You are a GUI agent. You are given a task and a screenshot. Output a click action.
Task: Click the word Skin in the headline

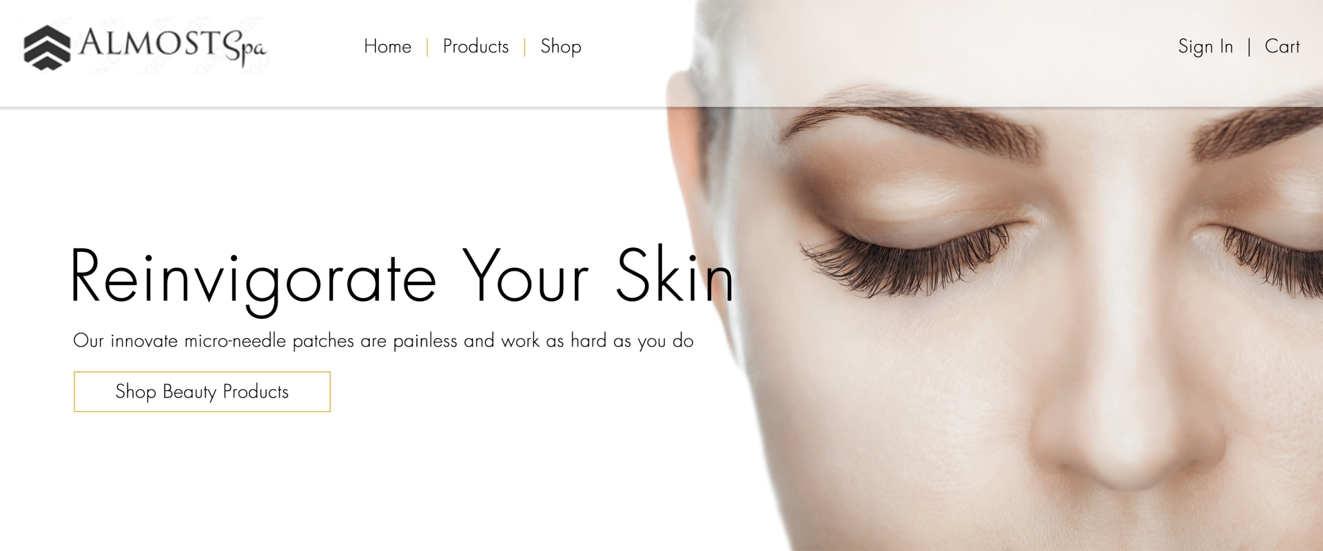pos(675,275)
